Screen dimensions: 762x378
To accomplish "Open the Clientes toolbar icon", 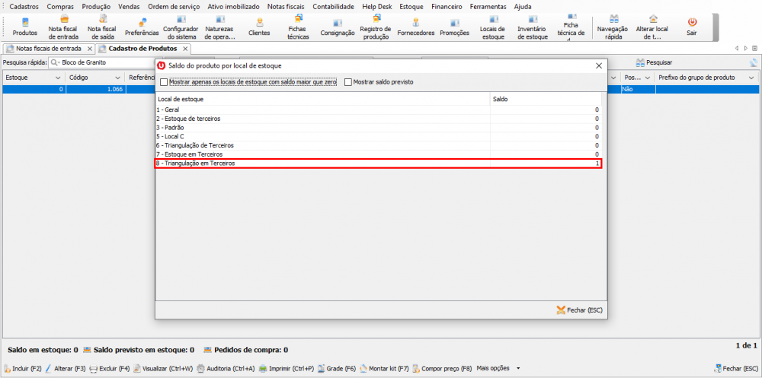I will point(259,27).
